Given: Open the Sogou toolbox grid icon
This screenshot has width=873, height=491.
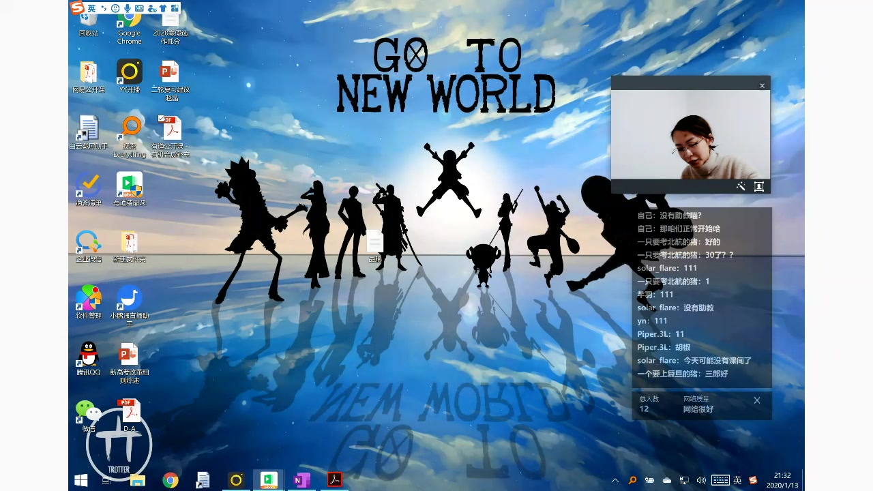Looking at the screenshot, I should click(175, 8).
